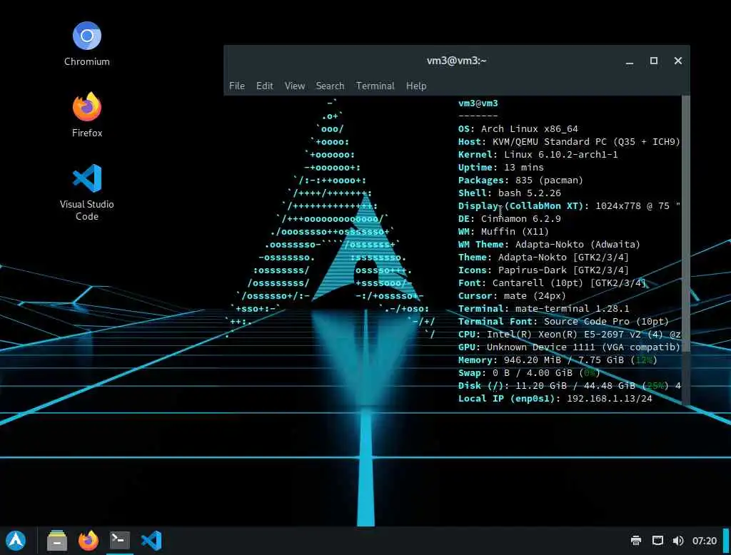Image resolution: width=731 pixels, height=555 pixels.
Task: Open the Firefox desktop icon
Action: (x=86, y=115)
